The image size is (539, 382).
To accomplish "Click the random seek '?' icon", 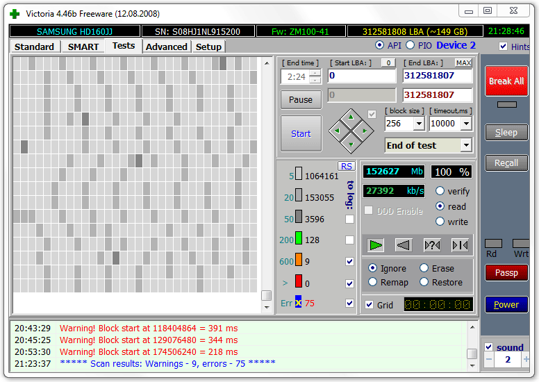I will (x=431, y=244).
